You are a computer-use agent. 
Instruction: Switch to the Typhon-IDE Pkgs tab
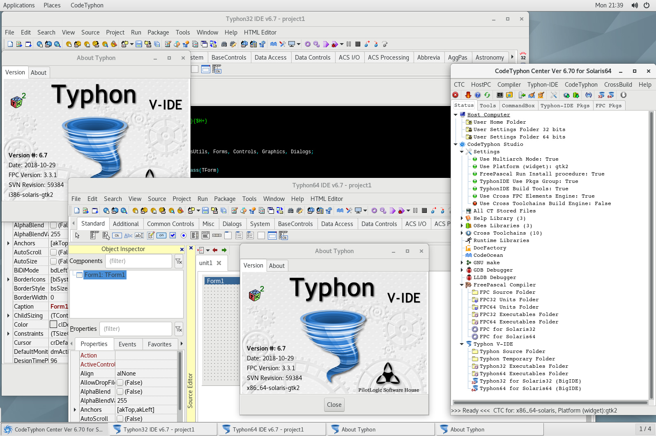point(565,106)
